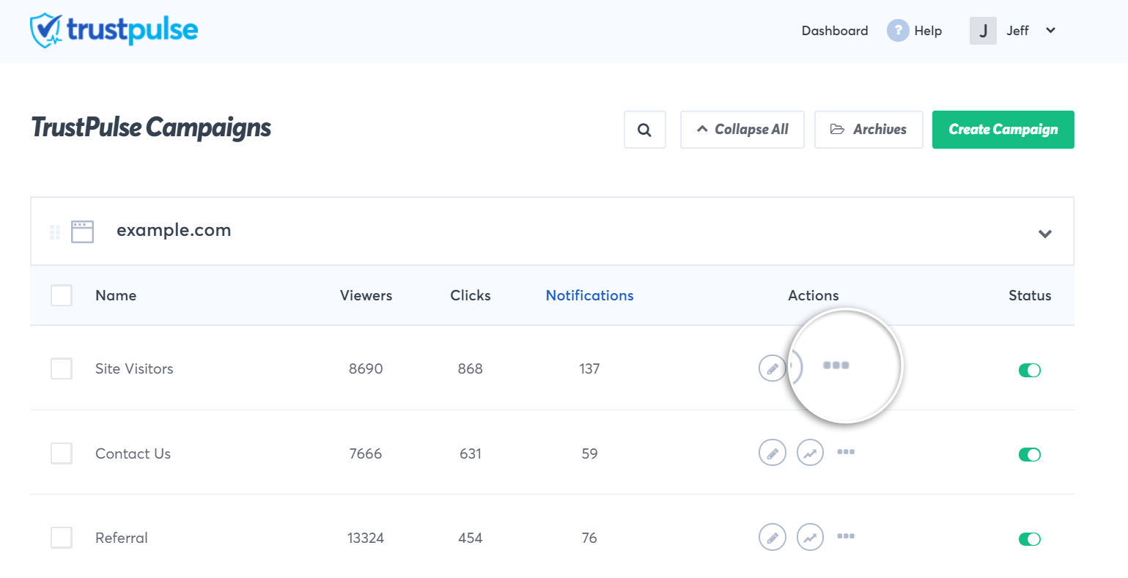Click the Help question mark icon
Screen dimensions: 1128x578
[898, 31]
